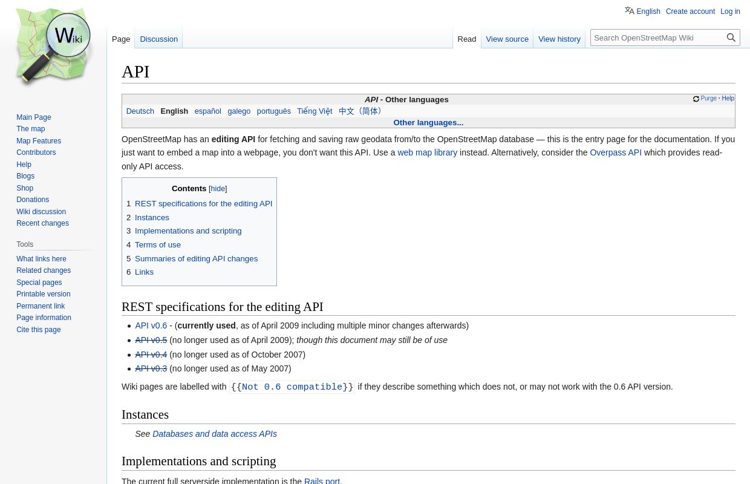Open Special pages tool
The height and width of the screenshot is (484, 750).
(39, 283)
